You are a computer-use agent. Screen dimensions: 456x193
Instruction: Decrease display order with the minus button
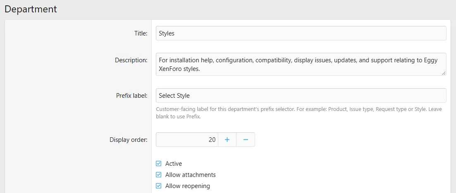(x=246, y=140)
